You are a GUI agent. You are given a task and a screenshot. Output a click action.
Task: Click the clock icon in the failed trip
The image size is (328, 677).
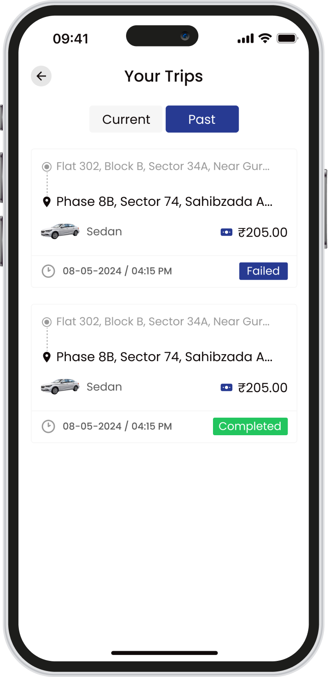point(48,271)
